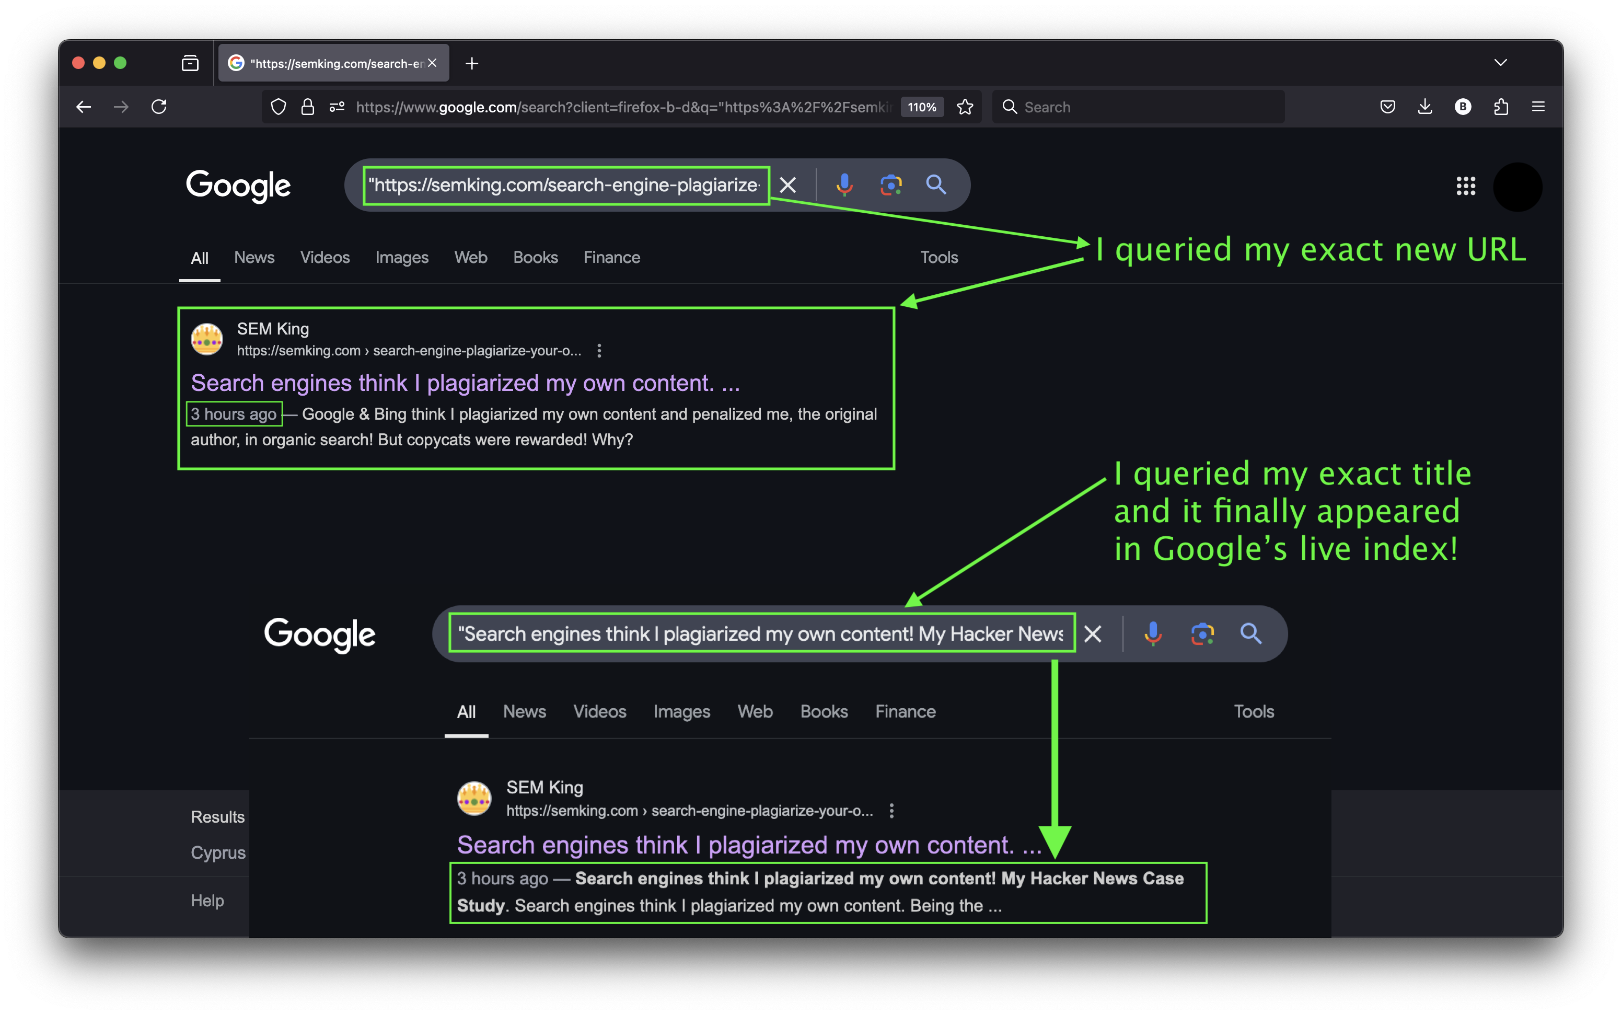The width and height of the screenshot is (1622, 1015).
Task: Click upper result URL semking.com breadcrumb
Action: pos(409,350)
